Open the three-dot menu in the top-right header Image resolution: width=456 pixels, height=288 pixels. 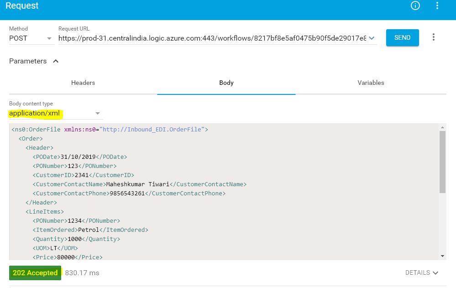coord(437,5)
